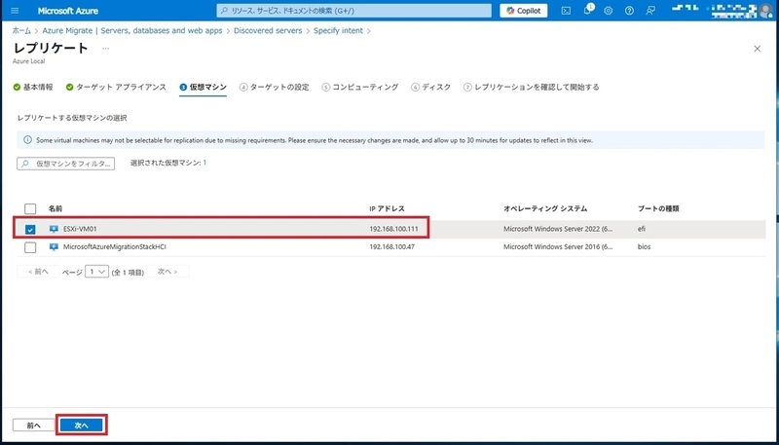Open portal settings gear

click(608, 11)
